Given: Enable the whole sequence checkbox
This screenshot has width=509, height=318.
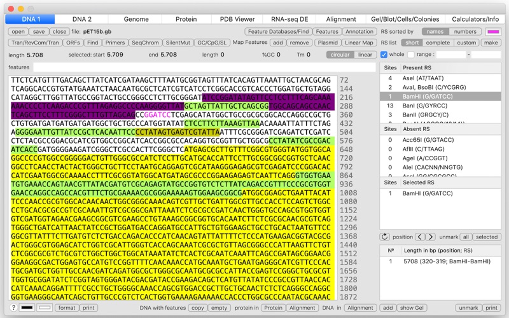Looking at the screenshot, I should (384, 55).
